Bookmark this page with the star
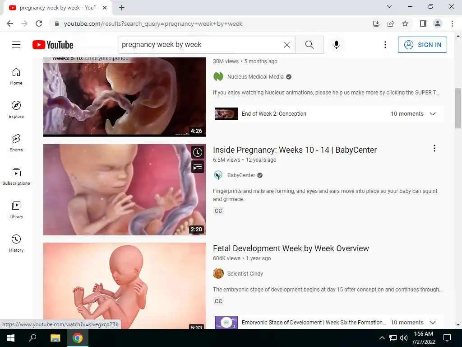This screenshot has width=462, height=347. pos(405,23)
